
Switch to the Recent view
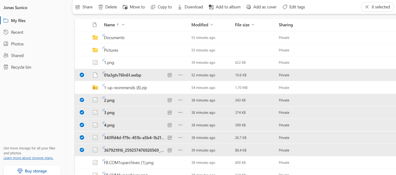(x=17, y=32)
